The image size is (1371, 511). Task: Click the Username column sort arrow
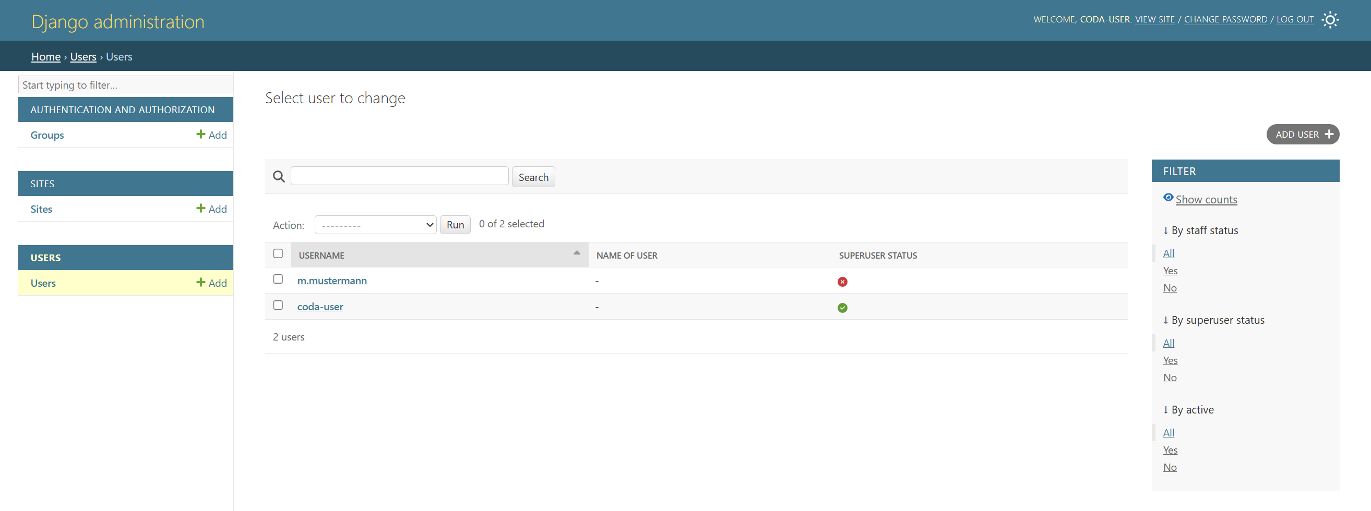(x=576, y=253)
